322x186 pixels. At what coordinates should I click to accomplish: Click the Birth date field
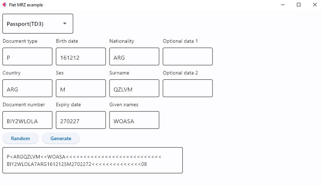coord(81,56)
